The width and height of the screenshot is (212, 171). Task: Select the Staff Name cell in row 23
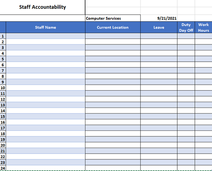coord(45,162)
